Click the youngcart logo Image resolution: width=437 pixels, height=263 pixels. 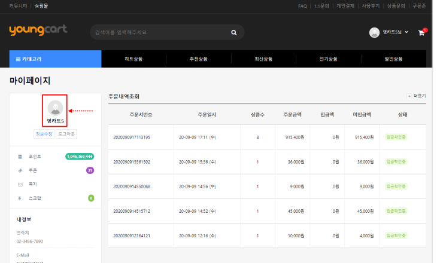(38, 30)
